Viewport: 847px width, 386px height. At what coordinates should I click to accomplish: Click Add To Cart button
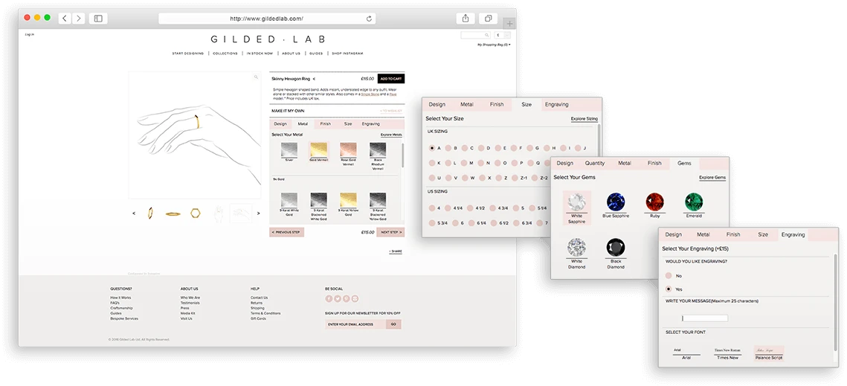pos(390,79)
